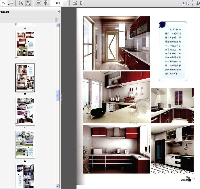Viewport: 200px width, 189px height.
Task: Collapse the thumbnails panel with arrow button
Action: point(58,12)
